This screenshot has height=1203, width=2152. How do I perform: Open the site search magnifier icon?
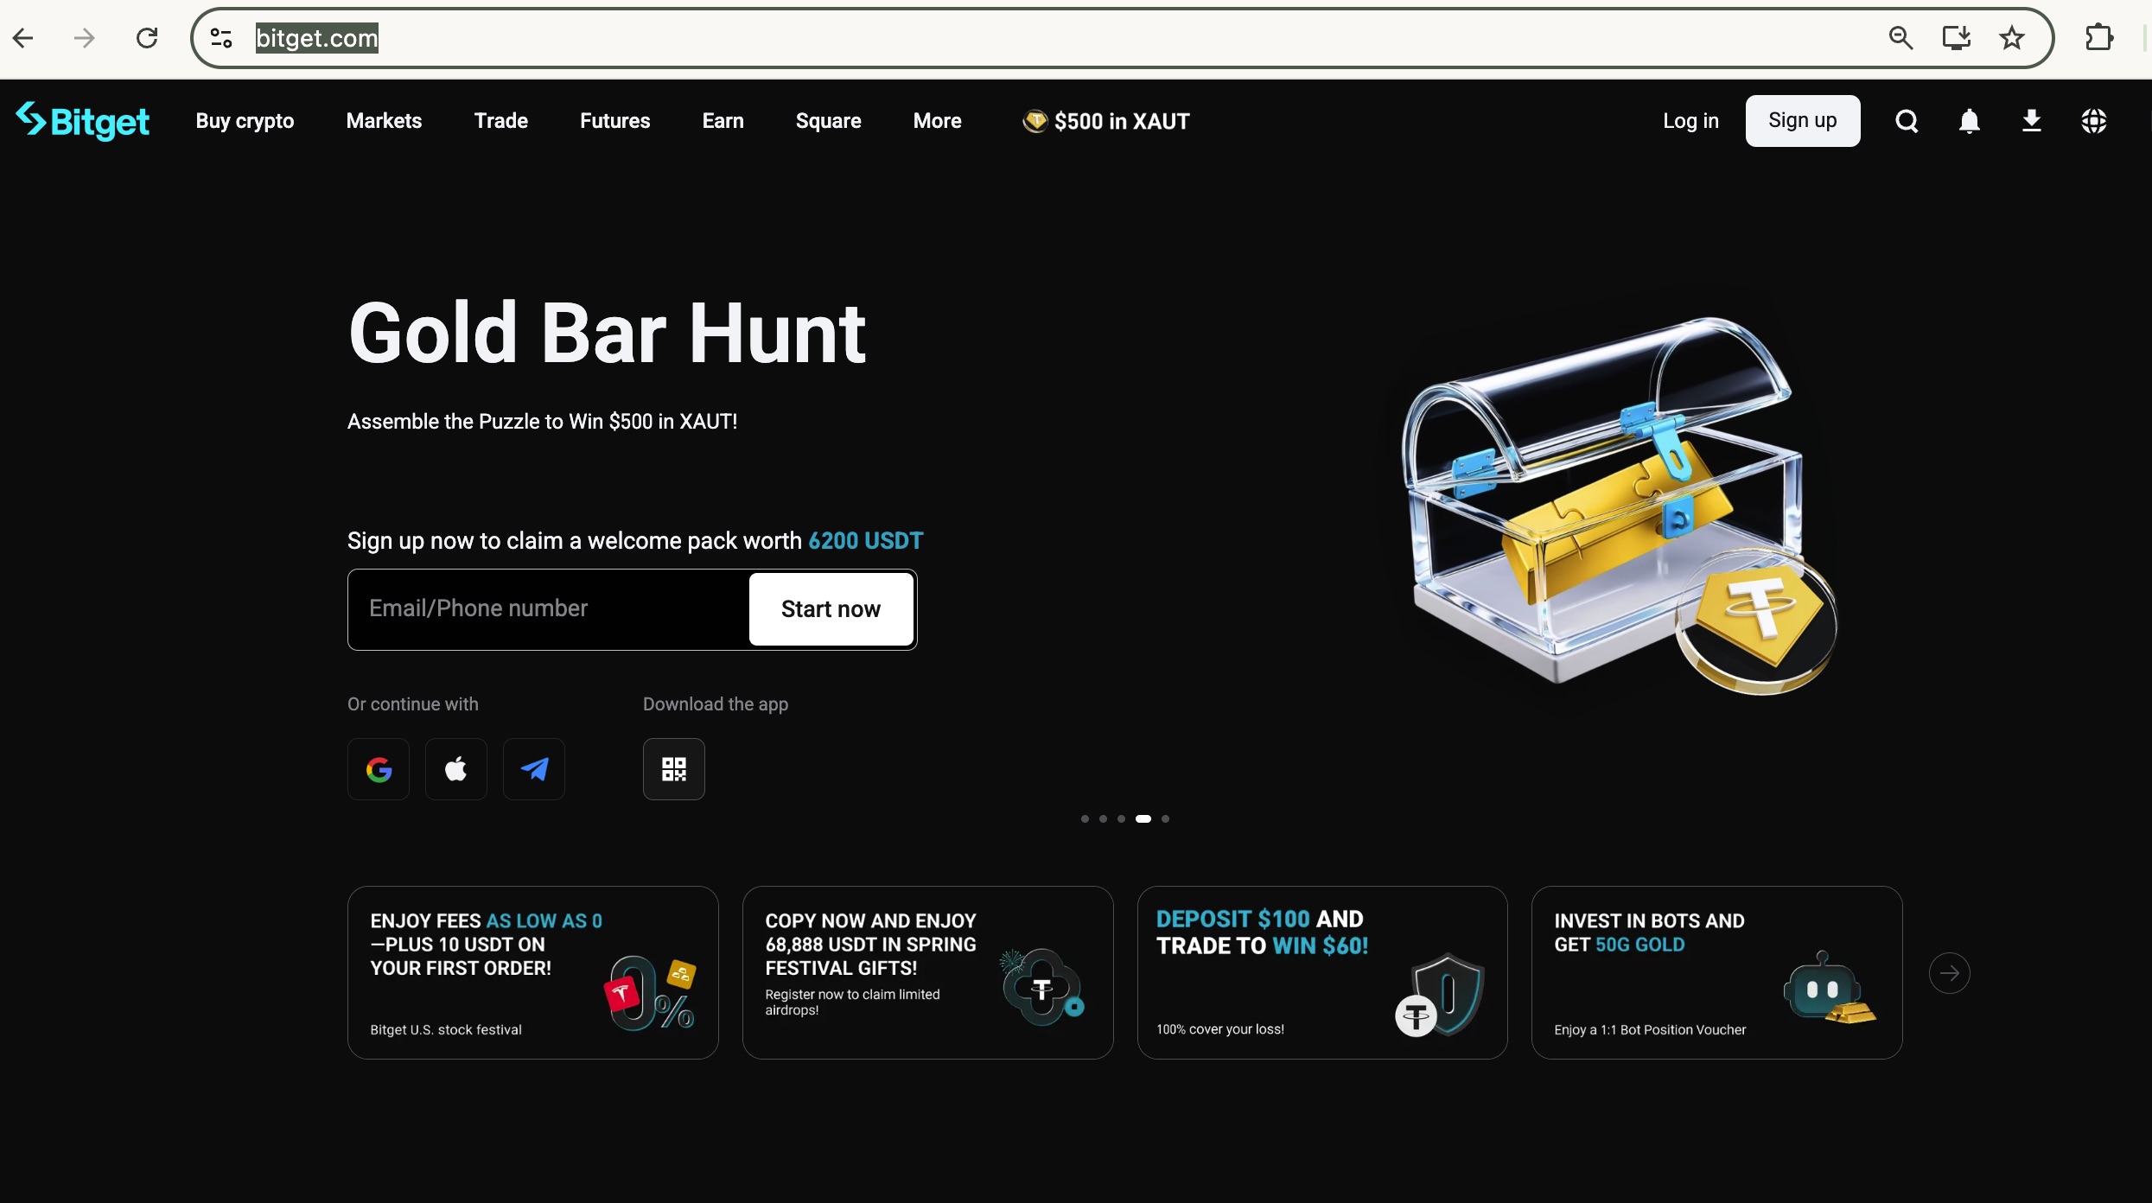point(1907,121)
